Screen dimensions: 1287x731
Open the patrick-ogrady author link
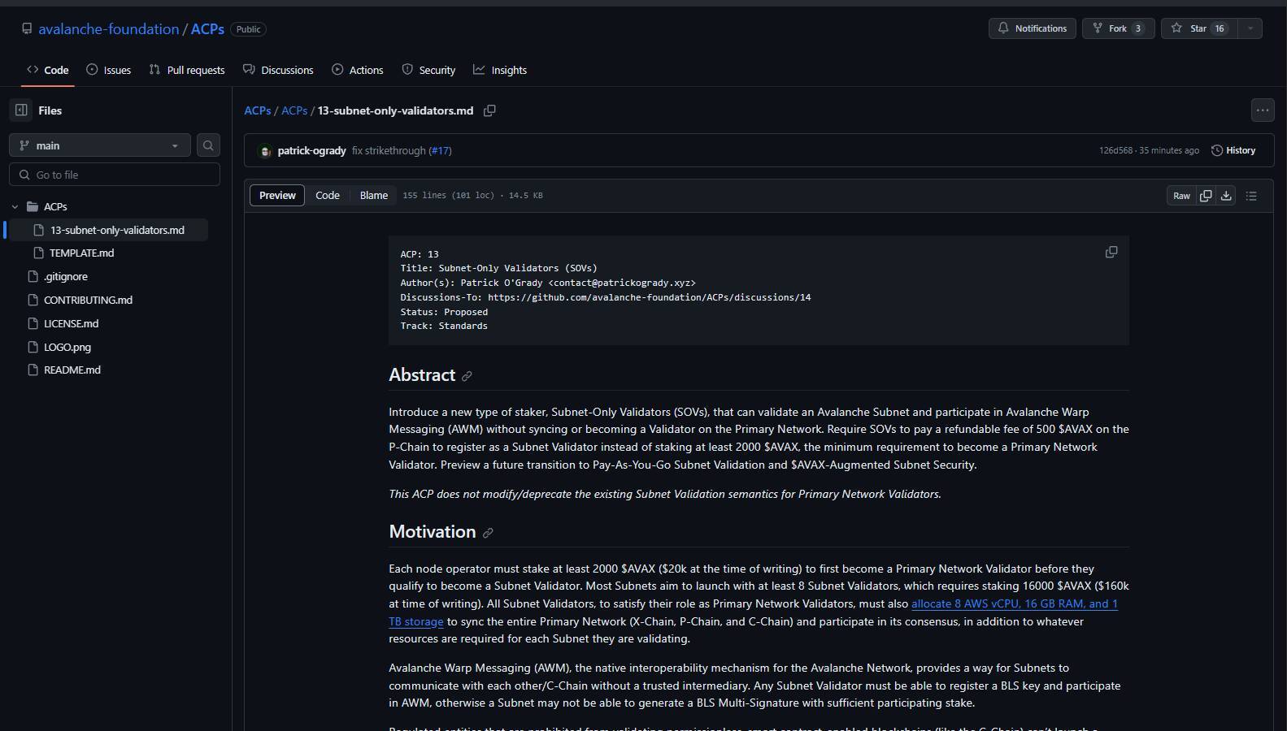[x=311, y=150]
